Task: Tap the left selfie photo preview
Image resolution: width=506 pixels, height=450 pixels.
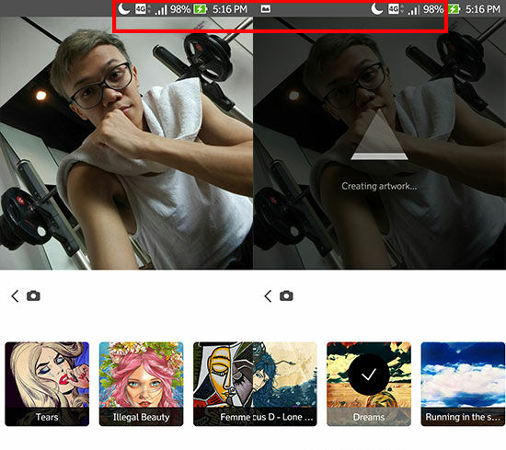Action: pos(127,143)
